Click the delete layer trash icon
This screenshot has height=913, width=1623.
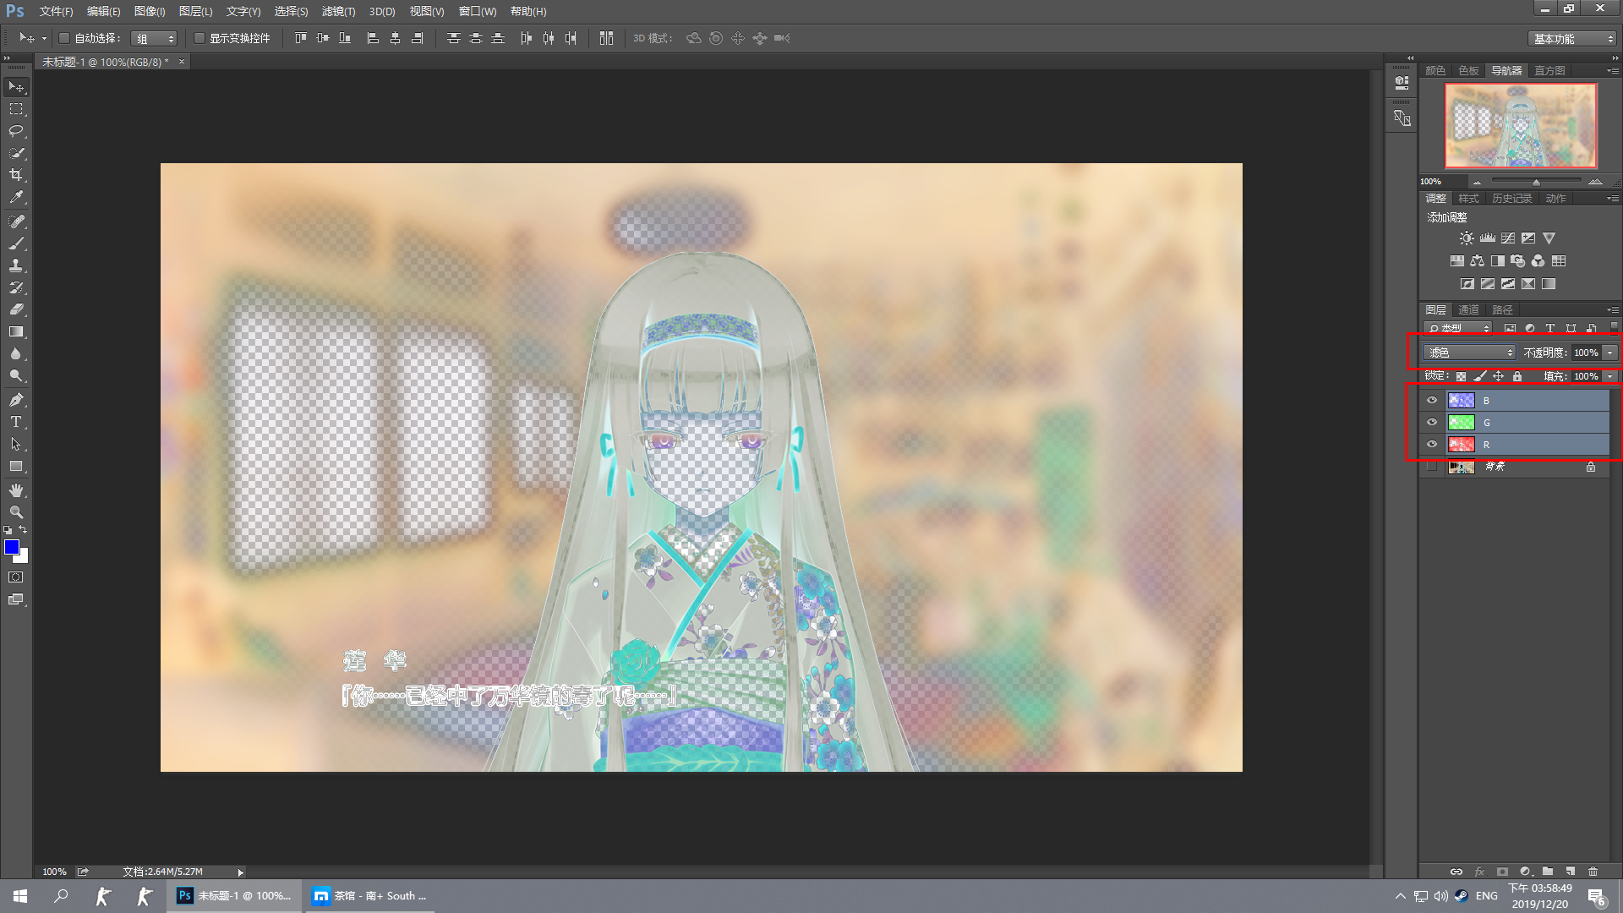(1593, 871)
